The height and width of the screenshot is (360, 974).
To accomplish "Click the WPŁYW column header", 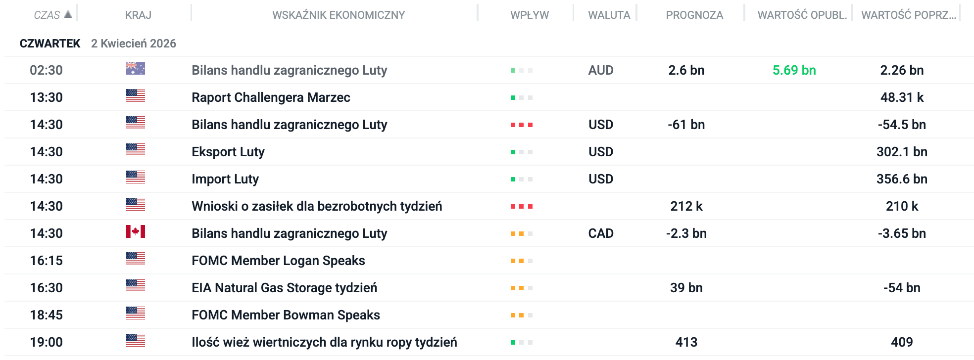I will click(x=530, y=15).
